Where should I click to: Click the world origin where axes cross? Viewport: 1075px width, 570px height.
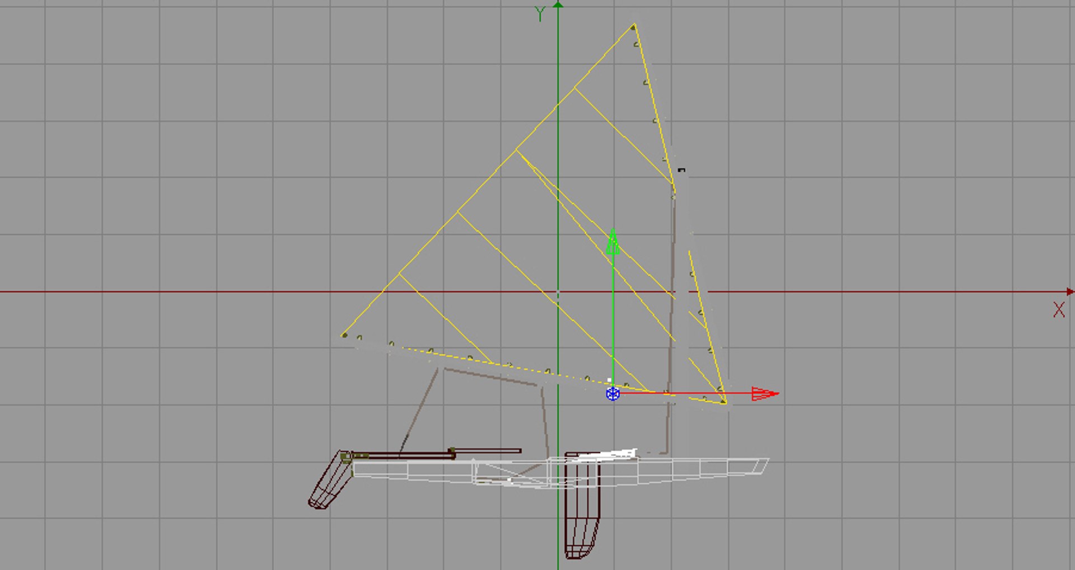(558, 291)
